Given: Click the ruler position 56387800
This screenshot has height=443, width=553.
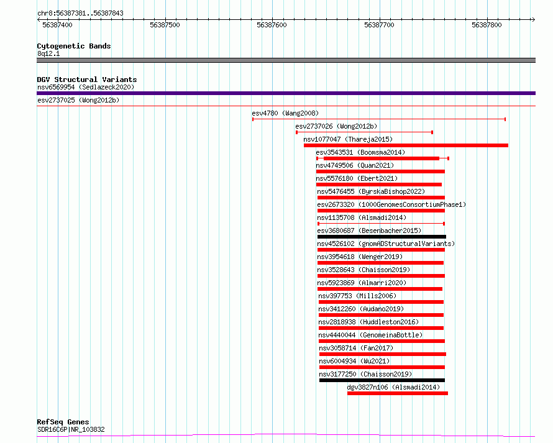Looking at the screenshot, I should [x=487, y=25].
